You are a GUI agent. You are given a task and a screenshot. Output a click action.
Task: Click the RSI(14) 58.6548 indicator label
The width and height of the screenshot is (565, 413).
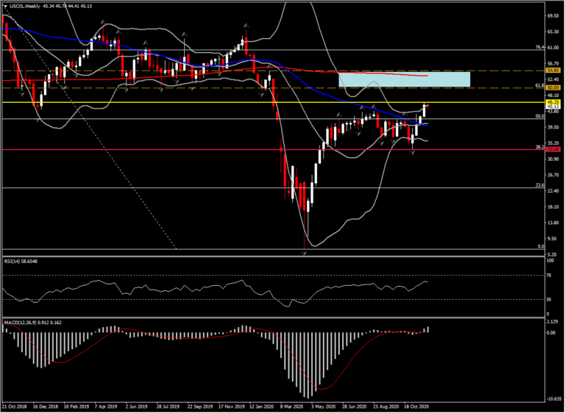[21, 261]
